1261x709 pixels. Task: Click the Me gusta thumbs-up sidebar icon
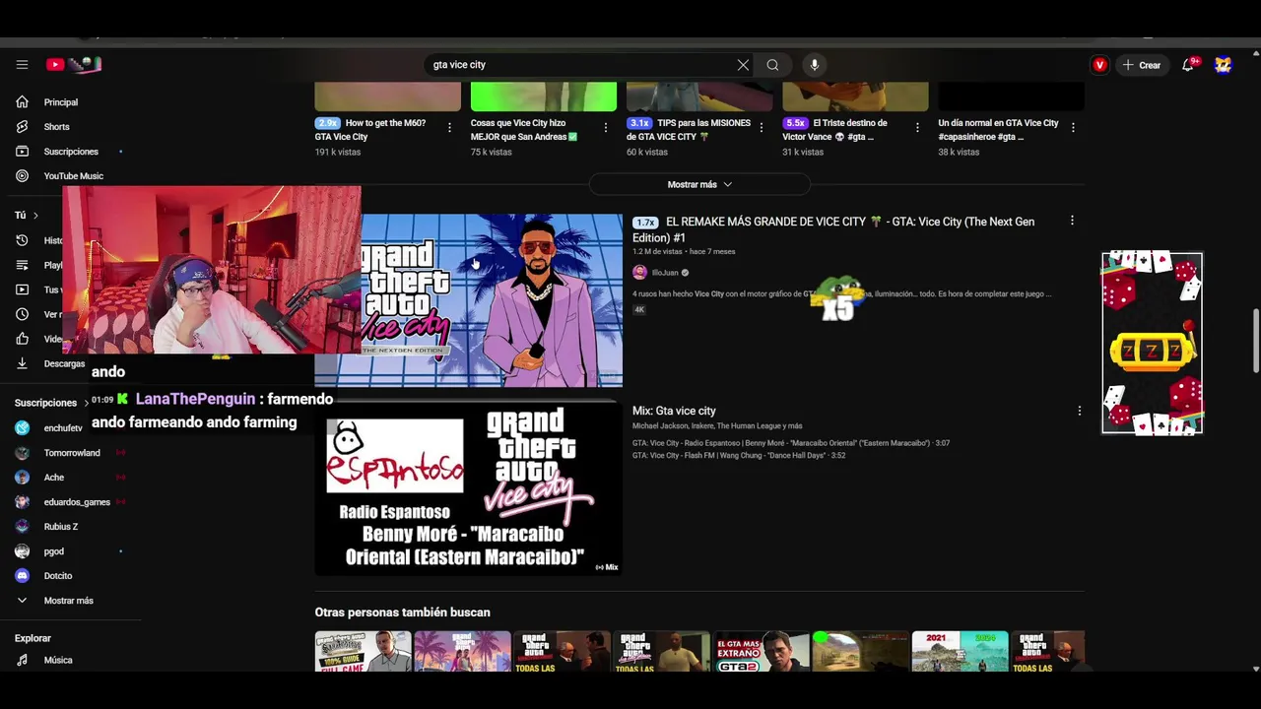22,339
